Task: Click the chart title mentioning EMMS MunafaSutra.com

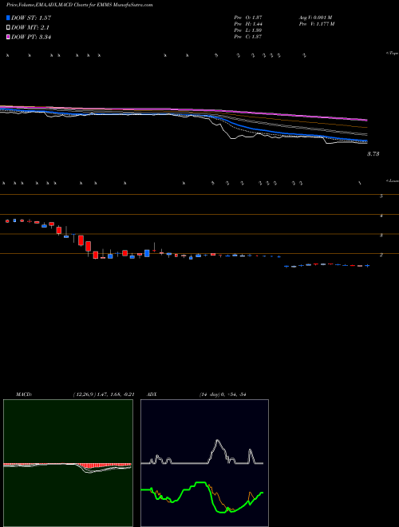Action: point(79,5)
